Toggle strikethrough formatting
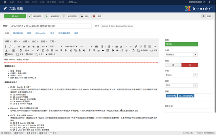The height and width of the screenshot is (135, 216). point(19,46)
